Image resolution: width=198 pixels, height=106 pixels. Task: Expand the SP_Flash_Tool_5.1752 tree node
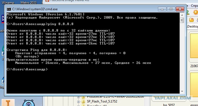(x=78, y=102)
